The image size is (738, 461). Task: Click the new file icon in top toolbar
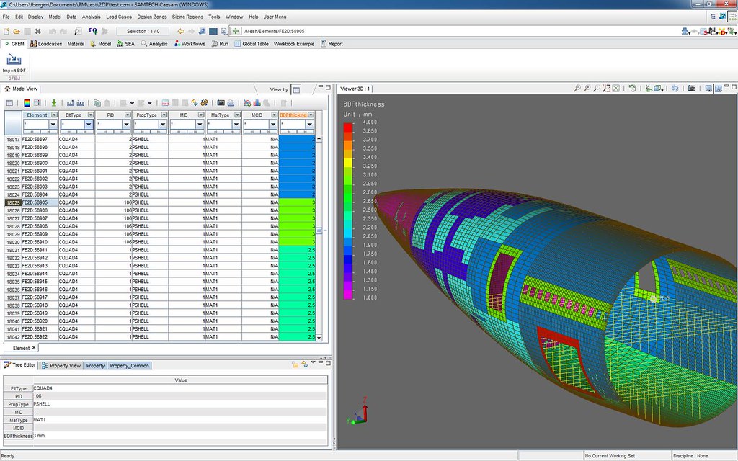(6, 31)
